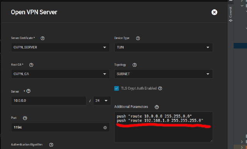Open help icon beside Port label
The image size is (247, 149).
(x=25, y=118)
